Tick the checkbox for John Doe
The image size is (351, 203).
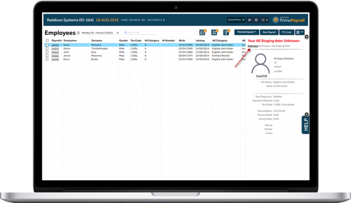pyautogui.click(x=47, y=52)
